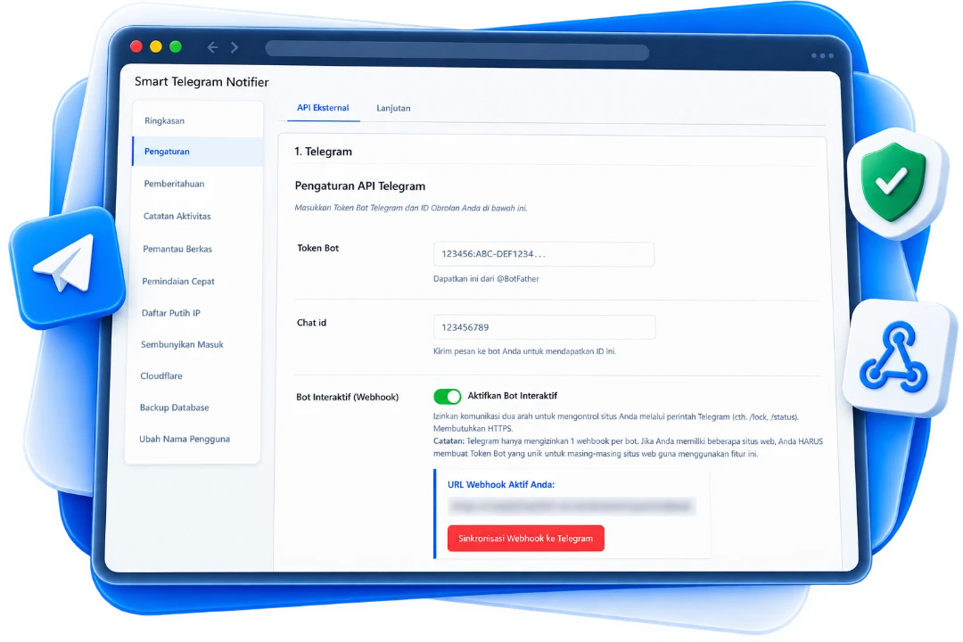Open Cloudflare in the sidebar

pyautogui.click(x=193, y=376)
